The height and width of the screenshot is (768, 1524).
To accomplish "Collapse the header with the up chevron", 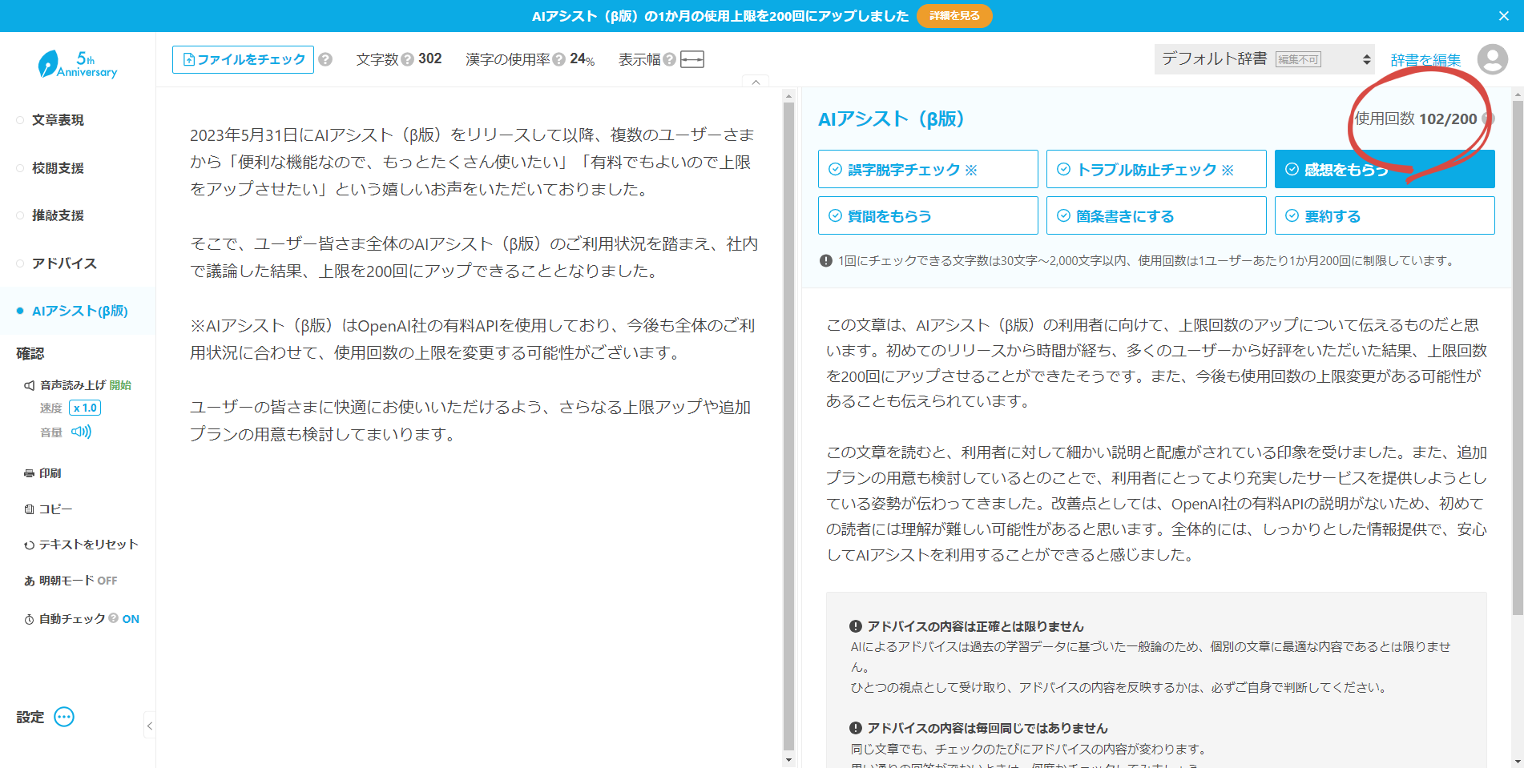I will click(x=756, y=82).
